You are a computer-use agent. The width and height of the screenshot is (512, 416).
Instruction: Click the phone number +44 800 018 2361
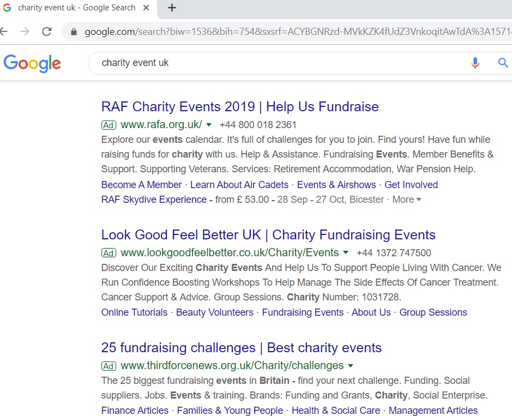(258, 125)
